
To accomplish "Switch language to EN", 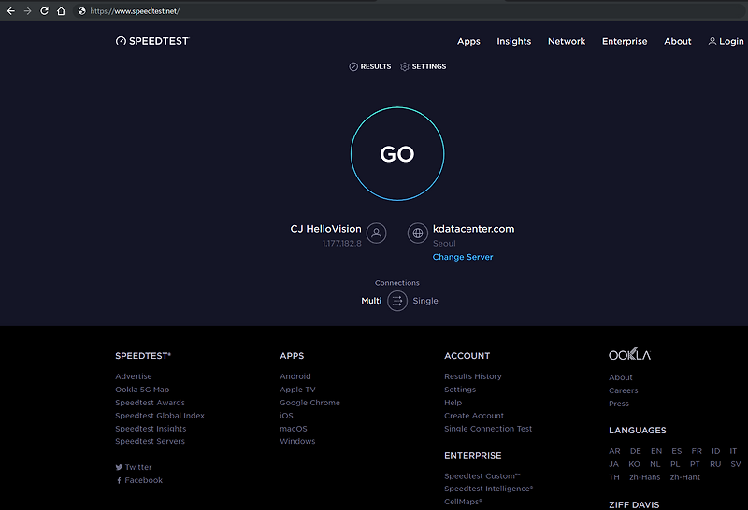I will point(656,451).
